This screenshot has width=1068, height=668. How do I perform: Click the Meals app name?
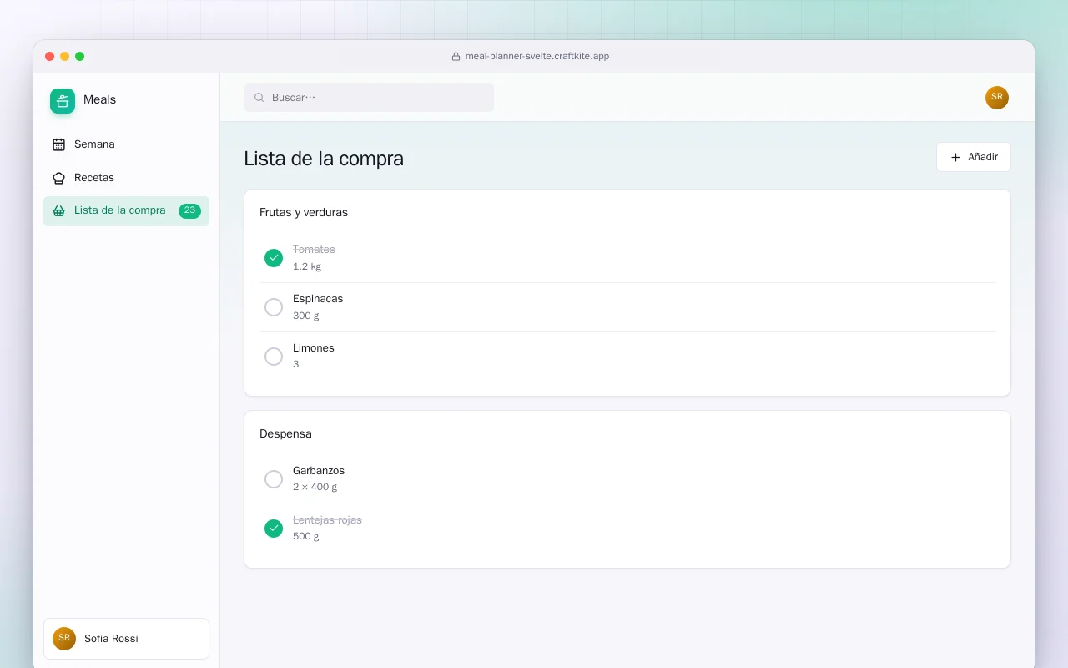[x=100, y=100]
